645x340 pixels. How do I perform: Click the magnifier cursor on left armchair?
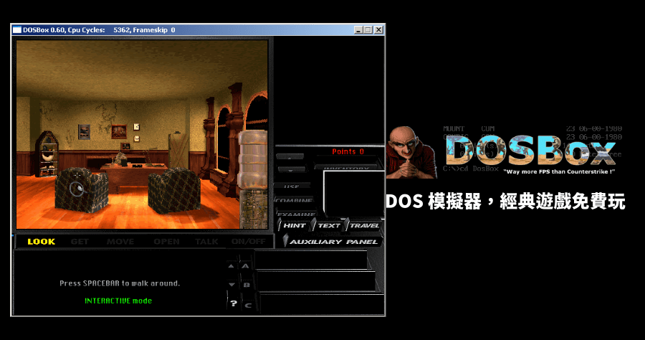(77, 189)
